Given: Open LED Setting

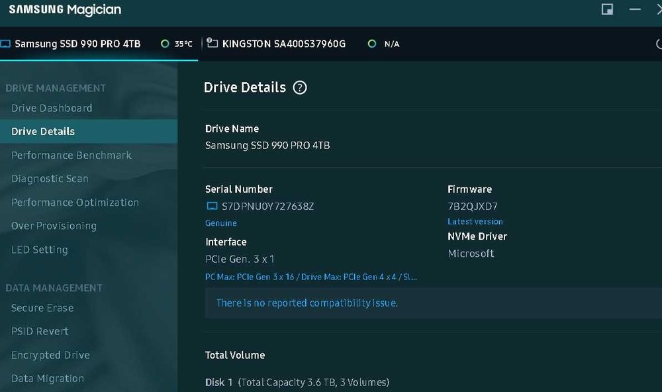Looking at the screenshot, I should [40, 250].
